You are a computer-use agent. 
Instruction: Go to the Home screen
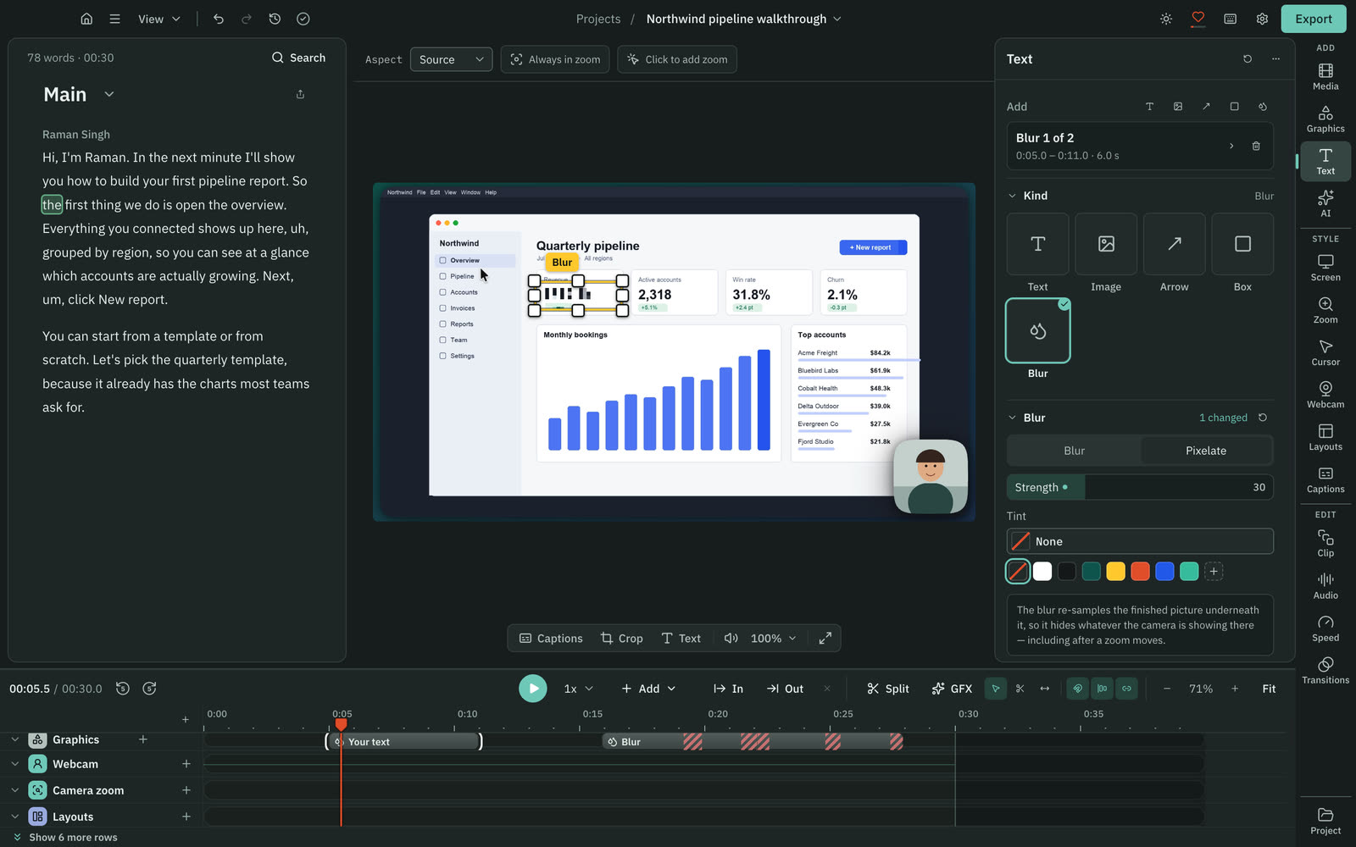[86, 19]
